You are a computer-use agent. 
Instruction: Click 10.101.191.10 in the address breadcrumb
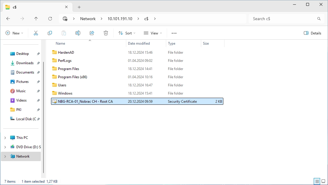point(120,19)
